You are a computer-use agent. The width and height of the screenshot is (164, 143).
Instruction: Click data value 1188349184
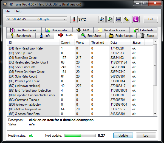(119, 62)
